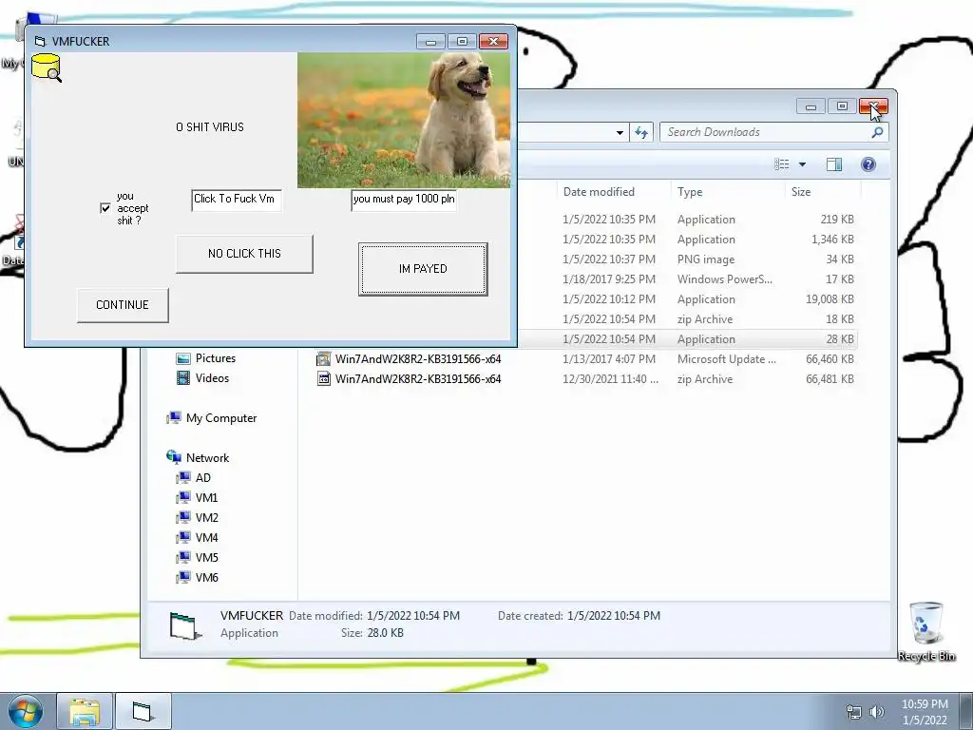Select the 219 KB Application row
Viewport: 973px width, 730px height.
tap(689, 220)
